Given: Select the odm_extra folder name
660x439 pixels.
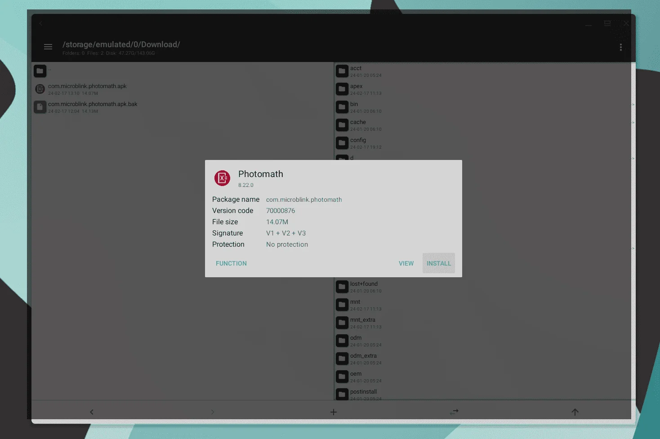Looking at the screenshot, I should tap(363, 356).
